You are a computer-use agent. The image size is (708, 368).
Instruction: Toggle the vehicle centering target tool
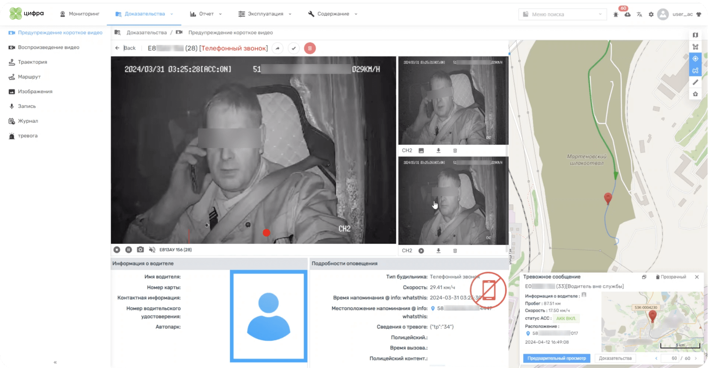pyautogui.click(x=695, y=59)
